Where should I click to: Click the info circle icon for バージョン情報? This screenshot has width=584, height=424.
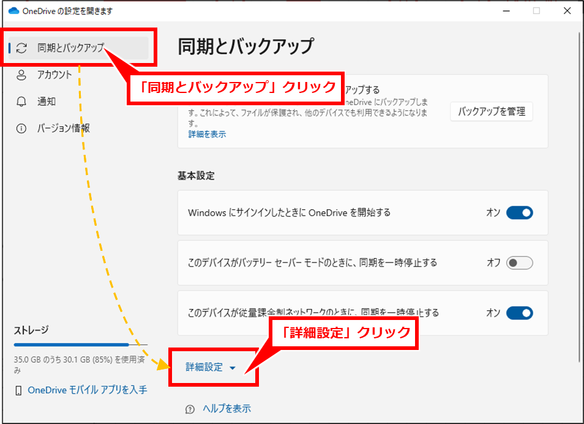pos(21,128)
